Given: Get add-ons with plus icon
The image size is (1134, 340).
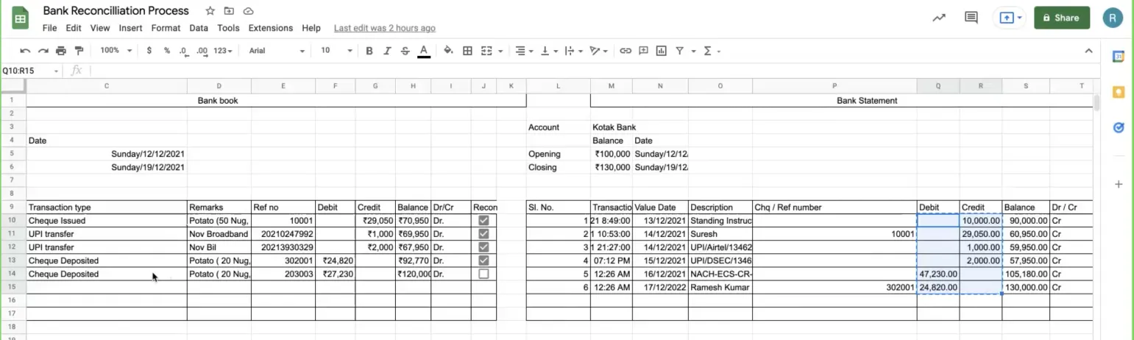Looking at the screenshot, I should click(1119, 184).
